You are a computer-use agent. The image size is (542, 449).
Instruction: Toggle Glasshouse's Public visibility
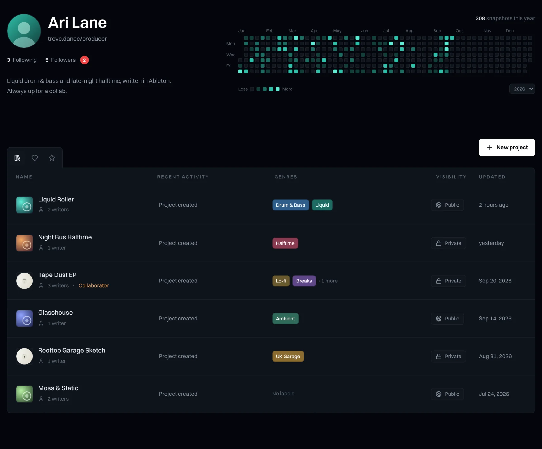[x=447, y=319]
